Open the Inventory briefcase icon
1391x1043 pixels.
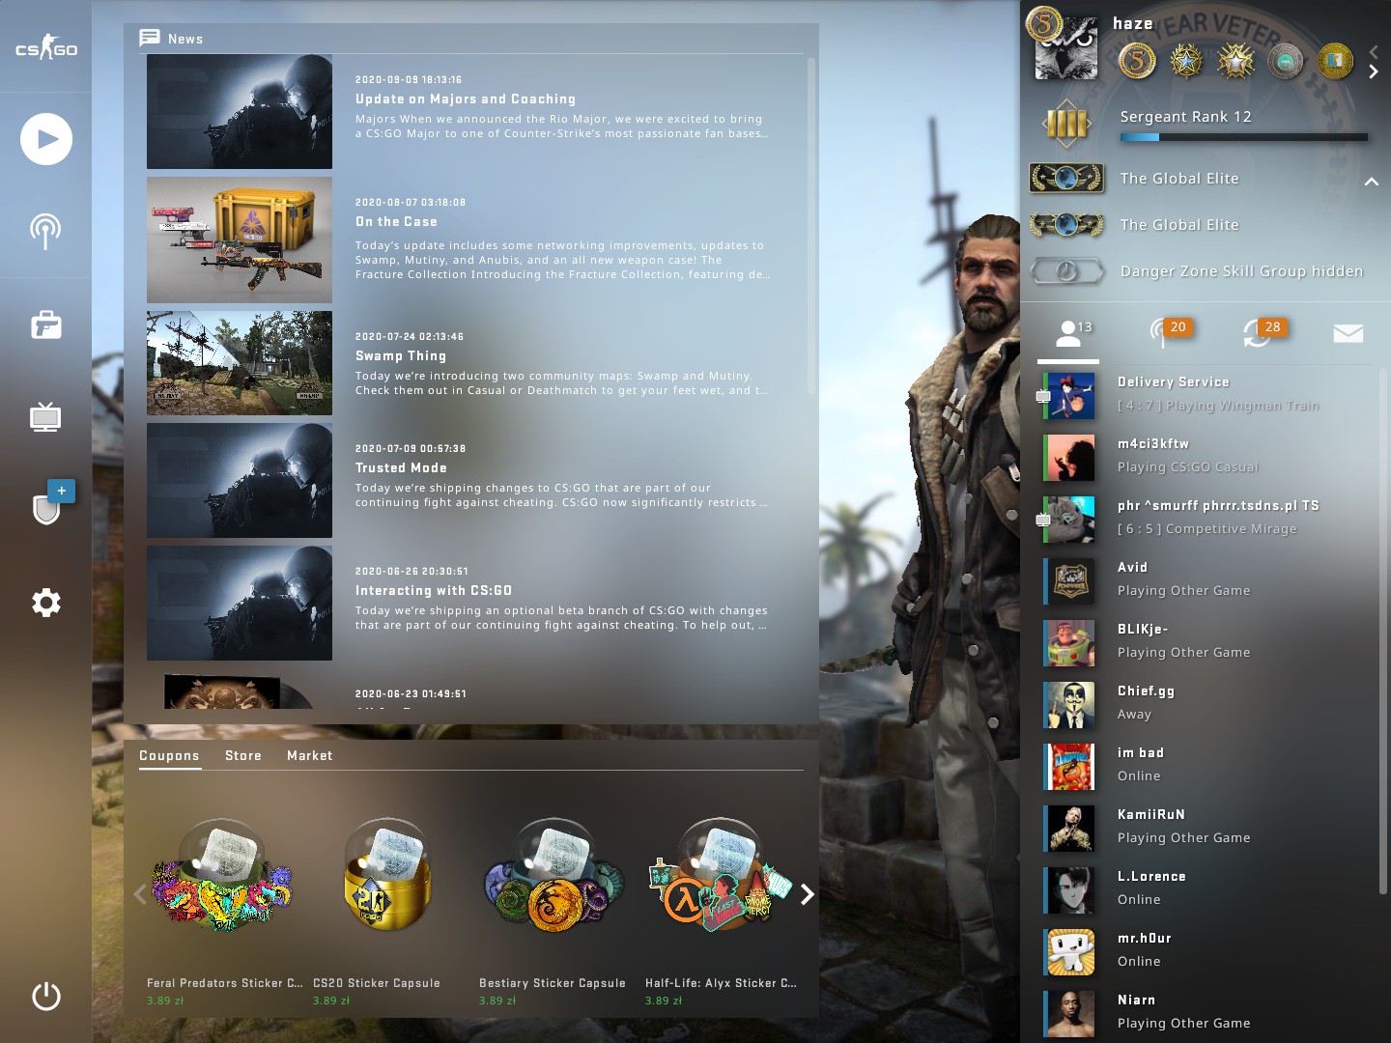pos(45,324)
